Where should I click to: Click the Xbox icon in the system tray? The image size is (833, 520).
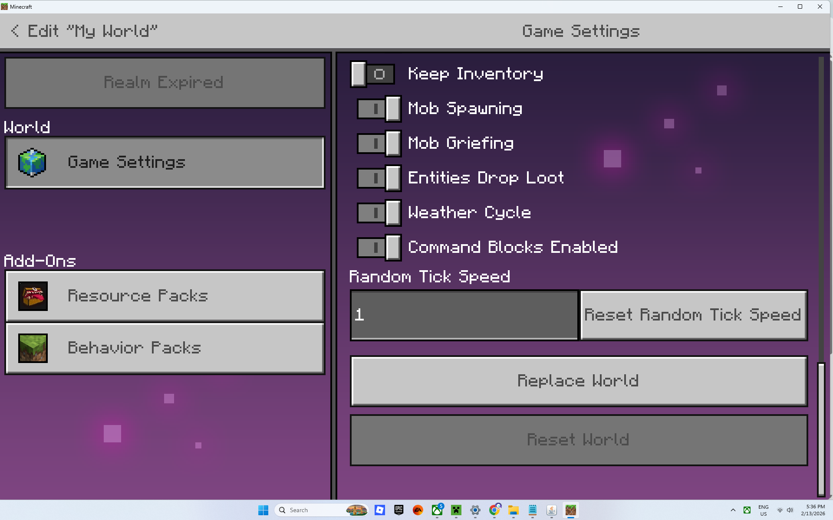coord(747,510)
